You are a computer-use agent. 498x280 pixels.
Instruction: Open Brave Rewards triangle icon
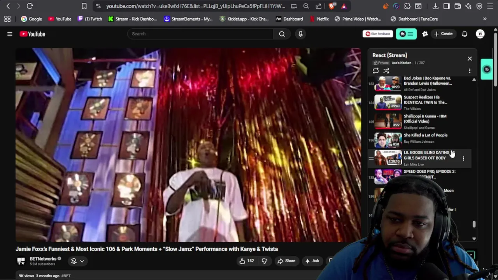(x=344, y=6)
